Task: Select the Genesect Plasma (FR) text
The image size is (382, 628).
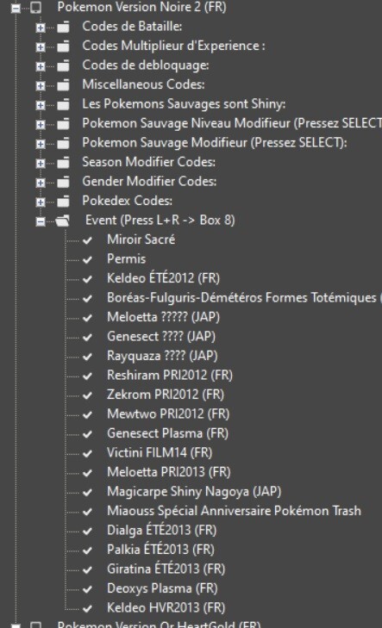Action: point(167,433)
